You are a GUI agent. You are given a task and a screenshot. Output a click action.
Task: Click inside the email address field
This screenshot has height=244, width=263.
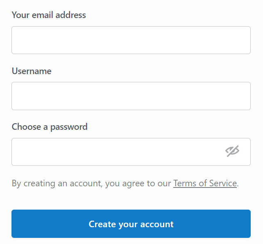131,40
